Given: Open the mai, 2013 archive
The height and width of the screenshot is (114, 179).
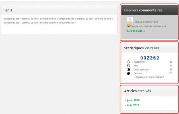Looking at the screenshot, I should 133,105.
